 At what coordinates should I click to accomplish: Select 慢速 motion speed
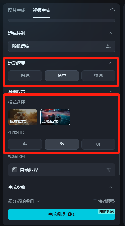(x=25, y=76)
